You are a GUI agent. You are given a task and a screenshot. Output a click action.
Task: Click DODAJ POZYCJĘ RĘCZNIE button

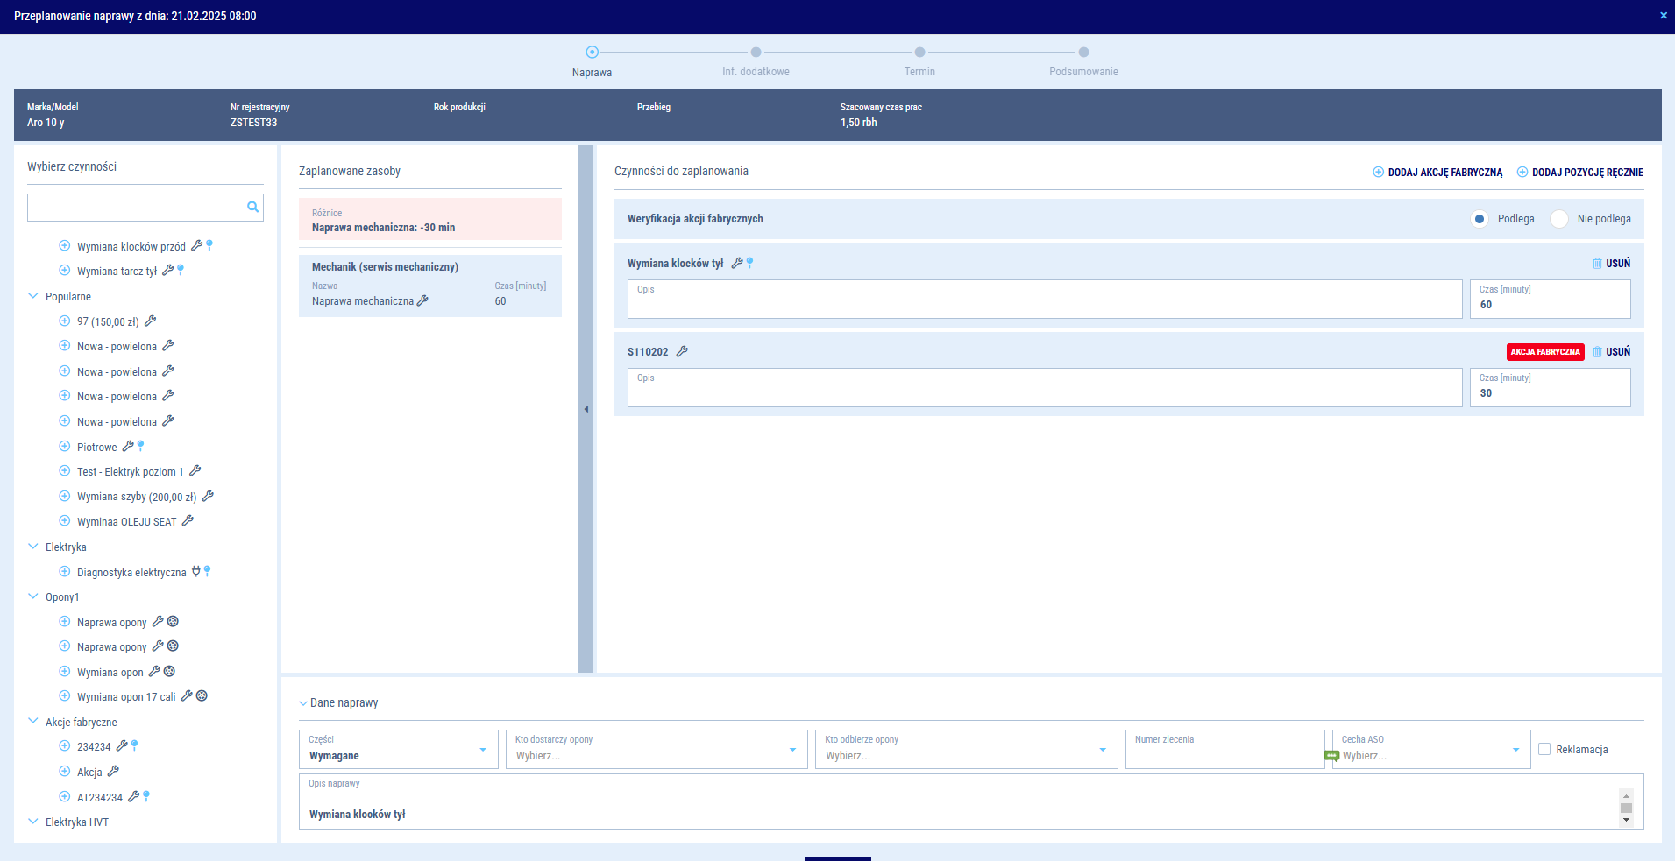click(1580, 173)
